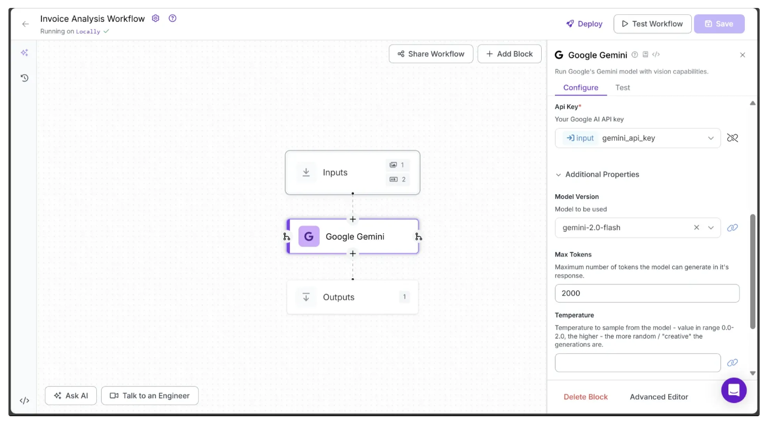Open the Advanced Editor
This screenshot has height=422, width=766.
(659, 397)
